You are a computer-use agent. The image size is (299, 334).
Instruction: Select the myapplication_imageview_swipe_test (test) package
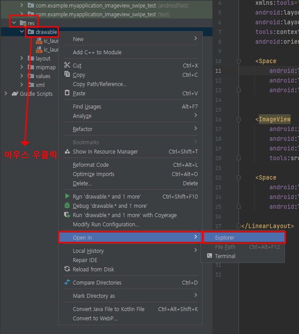click(106, 14)
